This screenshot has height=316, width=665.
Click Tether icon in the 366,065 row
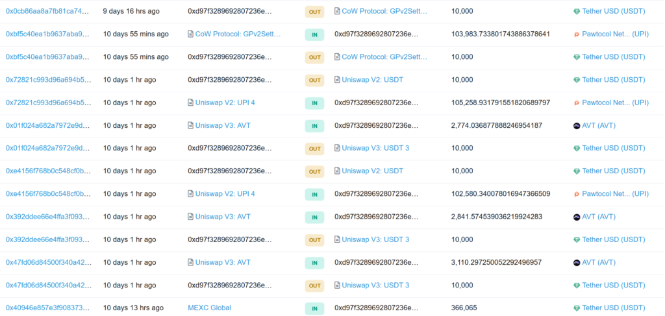point(577,308)
